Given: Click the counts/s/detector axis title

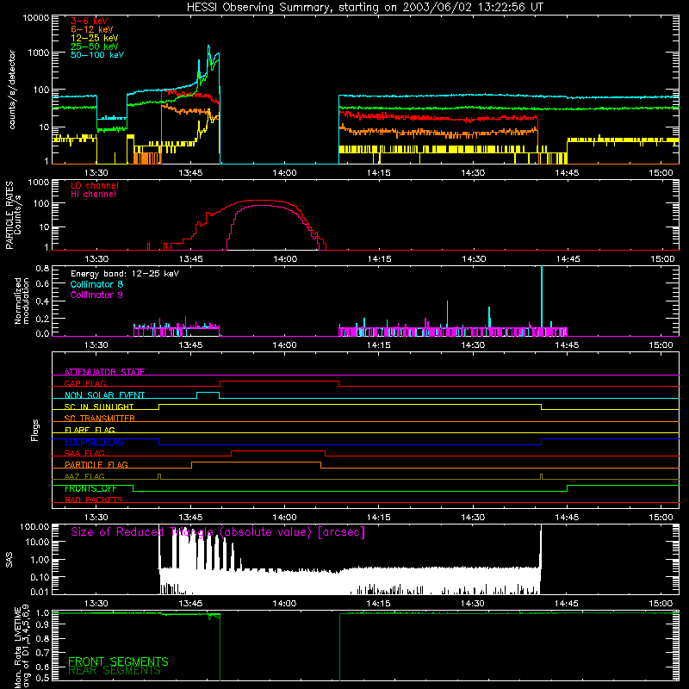Looking at the screenshot, I should pyautogui.click(x=12, y=90).
